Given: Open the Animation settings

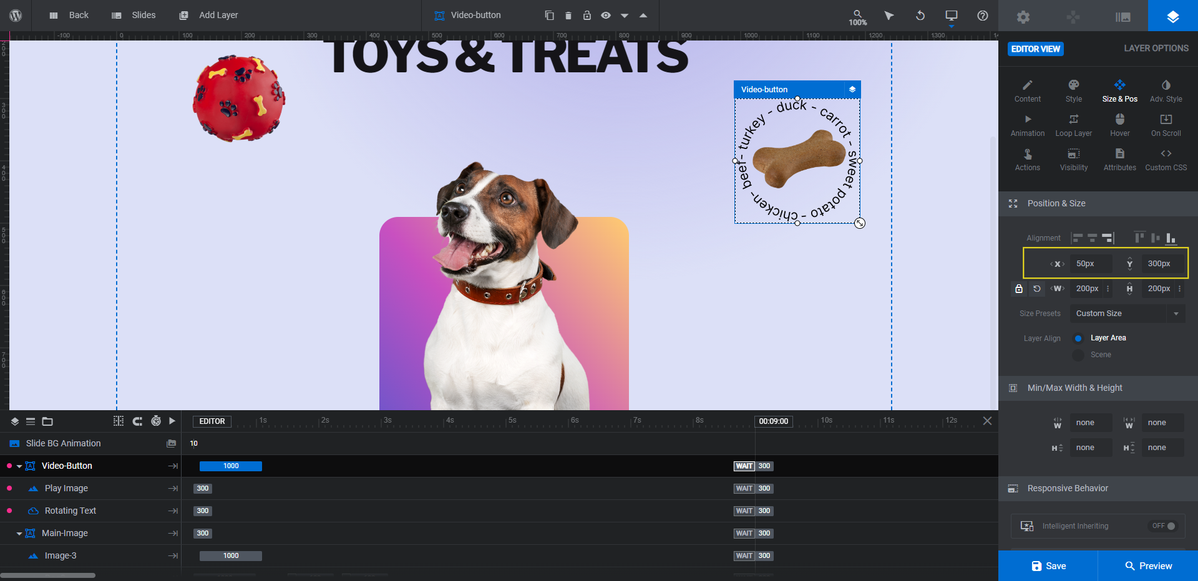Looking at the screenshot, I should click(x=1028, y=125).
